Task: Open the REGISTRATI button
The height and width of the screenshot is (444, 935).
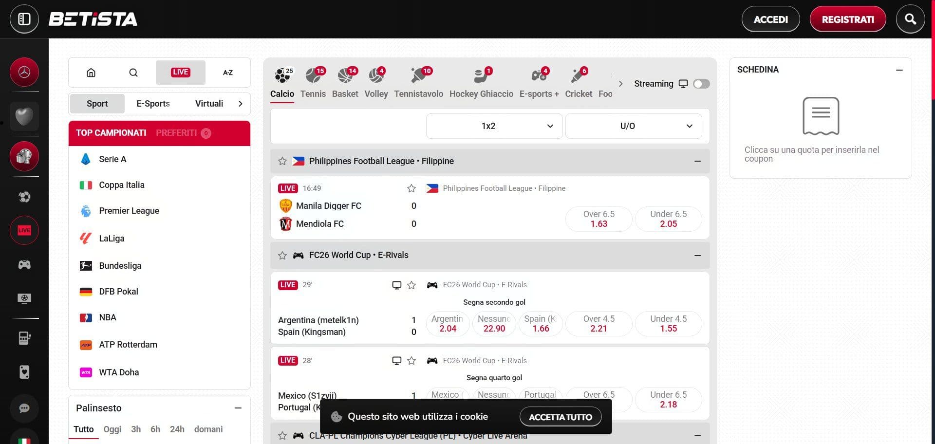Action: [848, 19]
